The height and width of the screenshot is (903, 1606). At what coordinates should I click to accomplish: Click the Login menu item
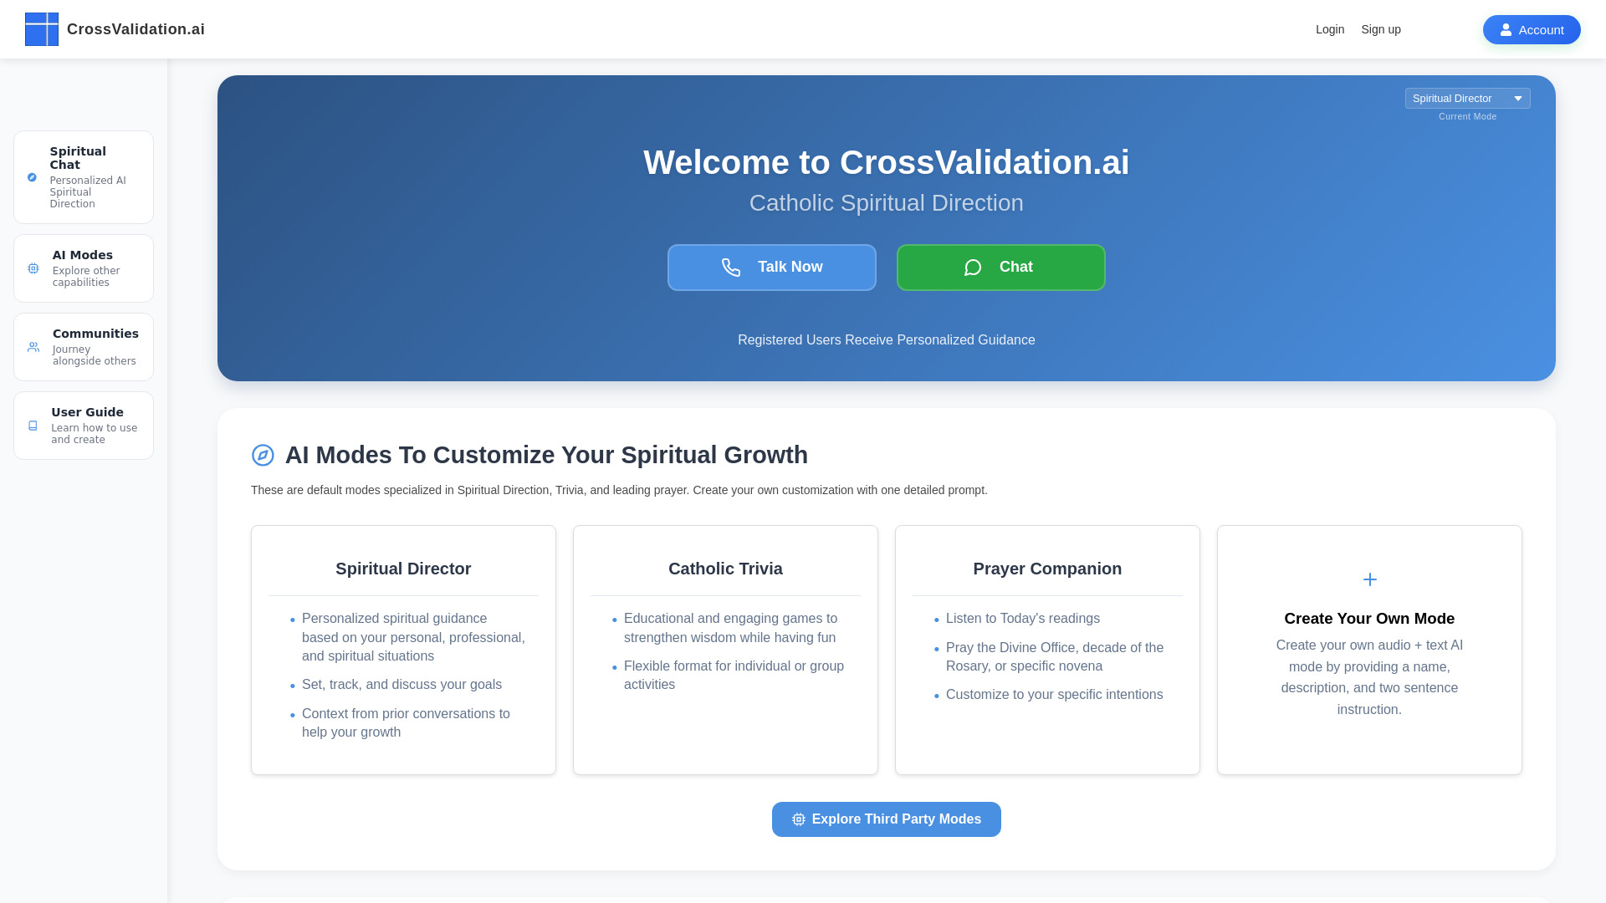1329,28
